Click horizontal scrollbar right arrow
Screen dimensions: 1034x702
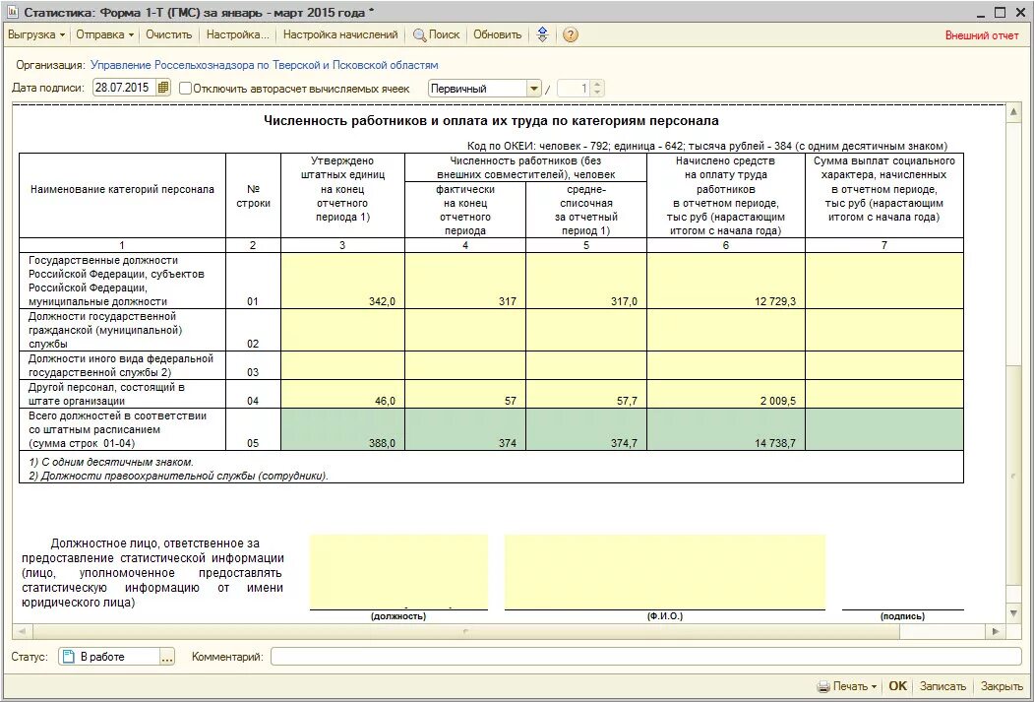pyautogui.click(x=997, y=632)
